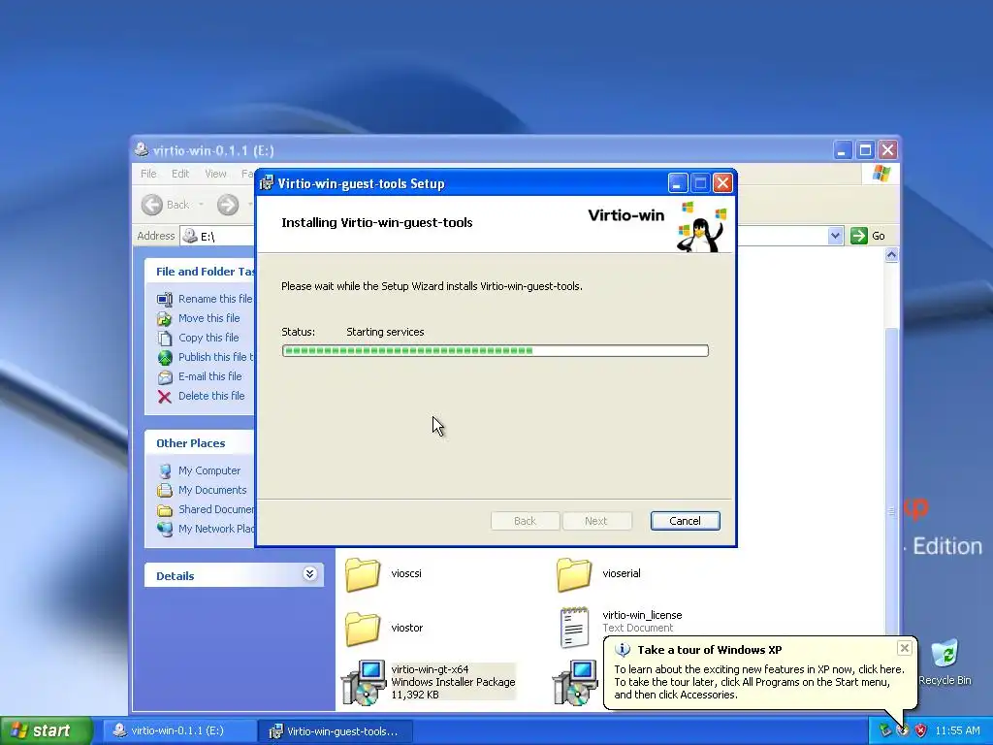
Task: Switch to Virtio-win-guest-tools taskbar button
Action: coord(336,731)
